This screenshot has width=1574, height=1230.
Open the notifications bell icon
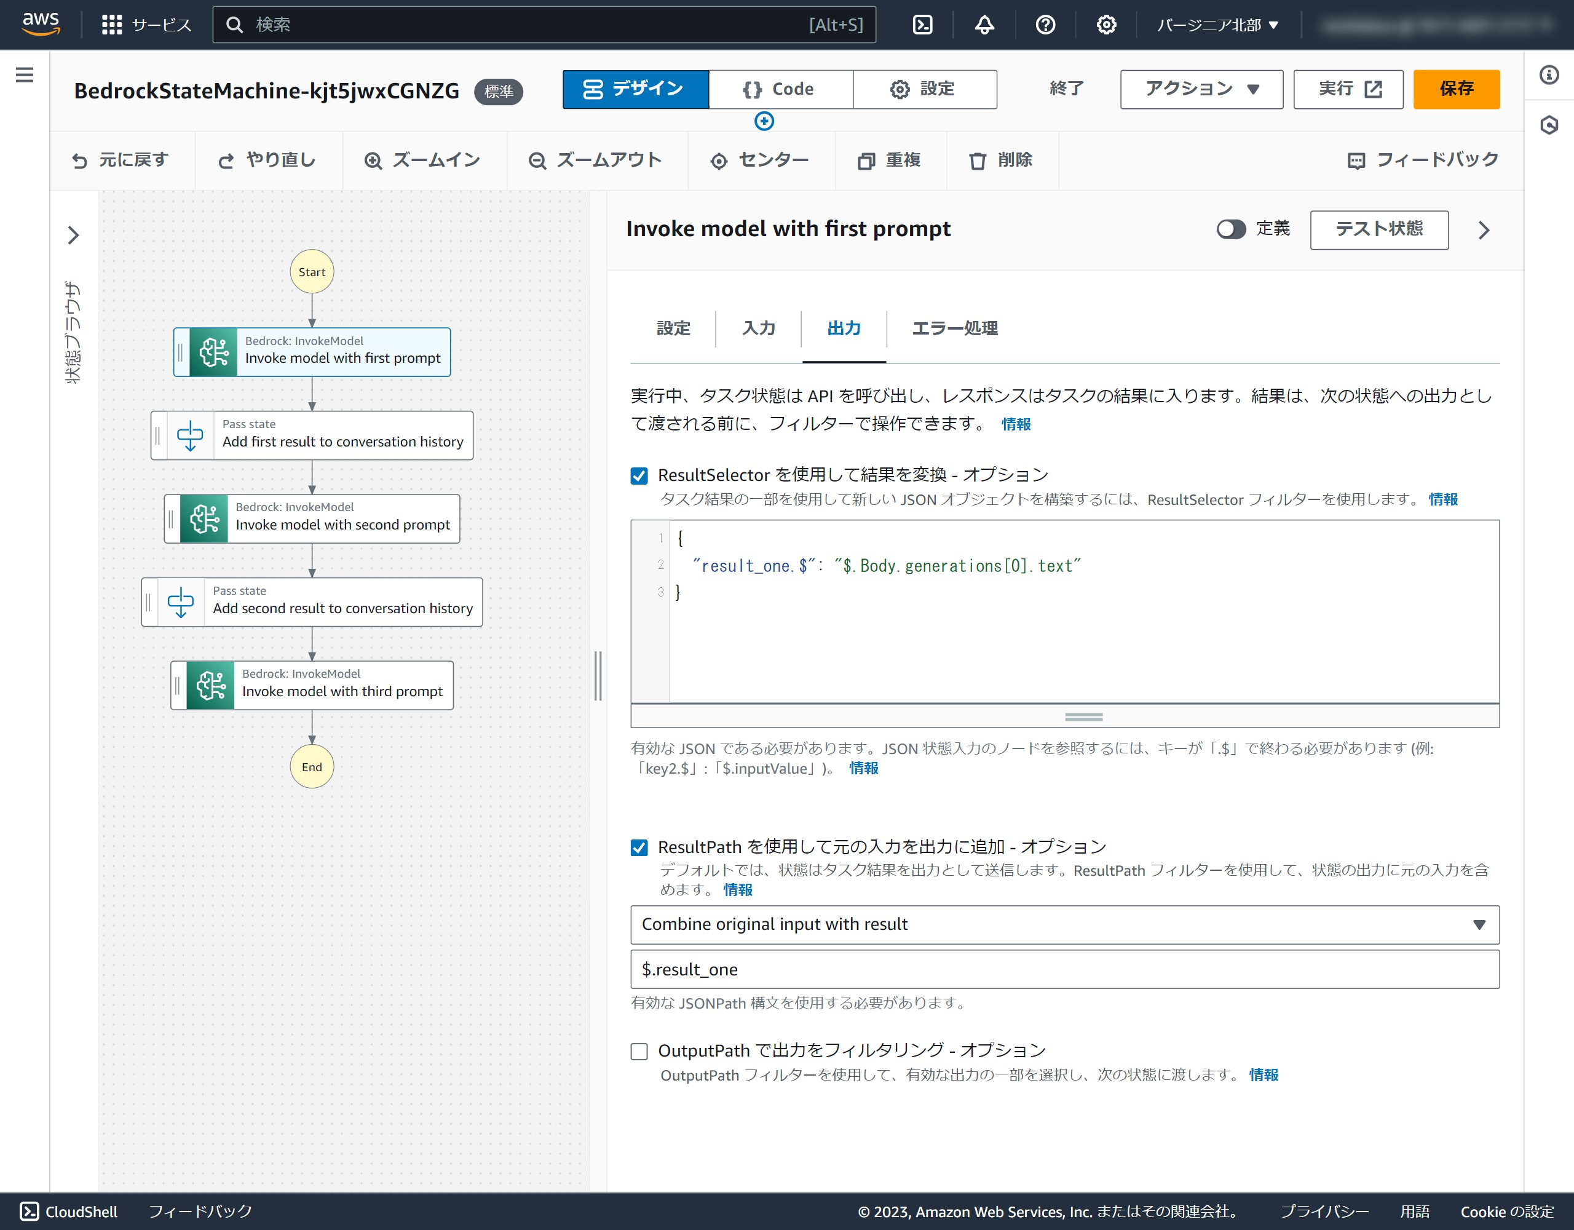984,25
